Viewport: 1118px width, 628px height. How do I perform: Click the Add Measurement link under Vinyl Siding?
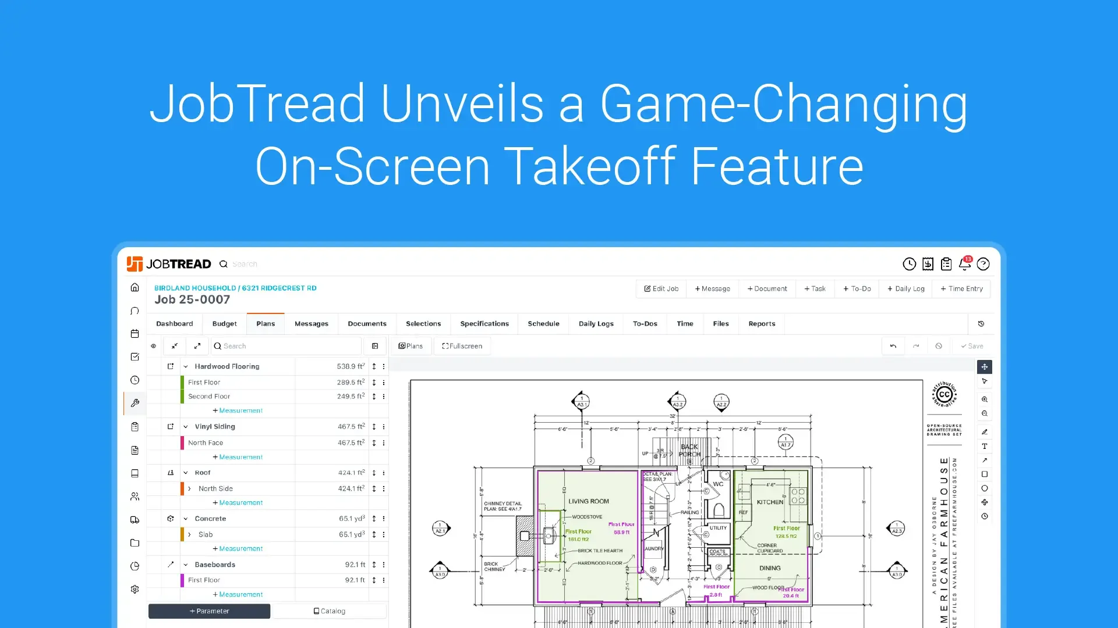click(x=237, y=457)
